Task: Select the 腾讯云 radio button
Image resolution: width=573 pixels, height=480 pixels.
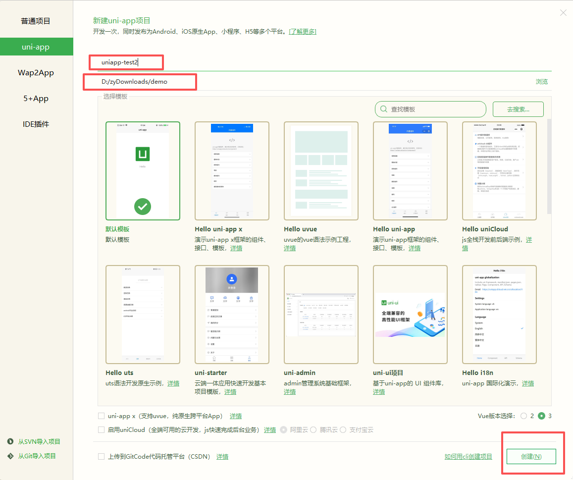Action: (x=313, y=430)
